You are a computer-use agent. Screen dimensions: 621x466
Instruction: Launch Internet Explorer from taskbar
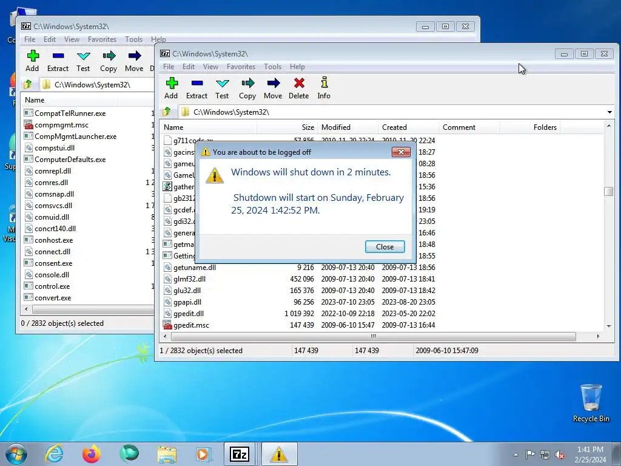[54, 454]
